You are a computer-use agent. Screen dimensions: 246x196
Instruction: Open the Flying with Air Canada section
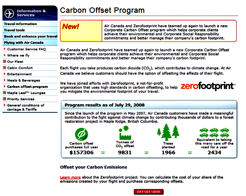coord(30,43)
